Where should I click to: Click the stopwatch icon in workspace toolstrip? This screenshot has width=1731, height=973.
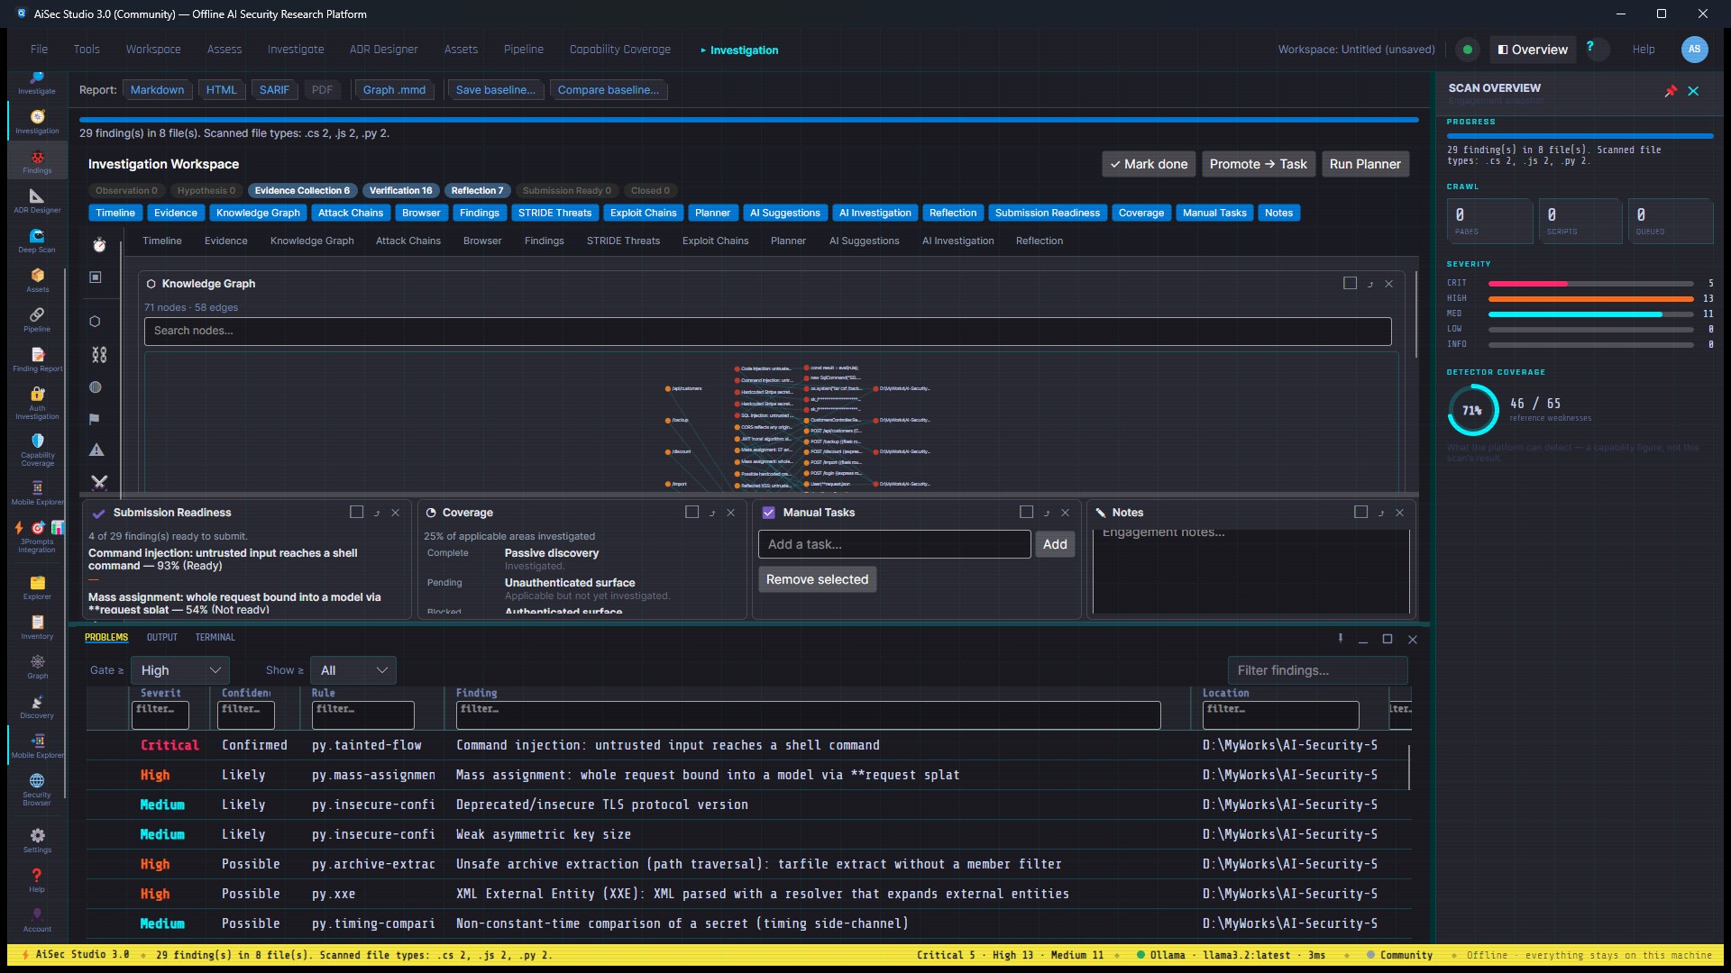click(99, 245)
